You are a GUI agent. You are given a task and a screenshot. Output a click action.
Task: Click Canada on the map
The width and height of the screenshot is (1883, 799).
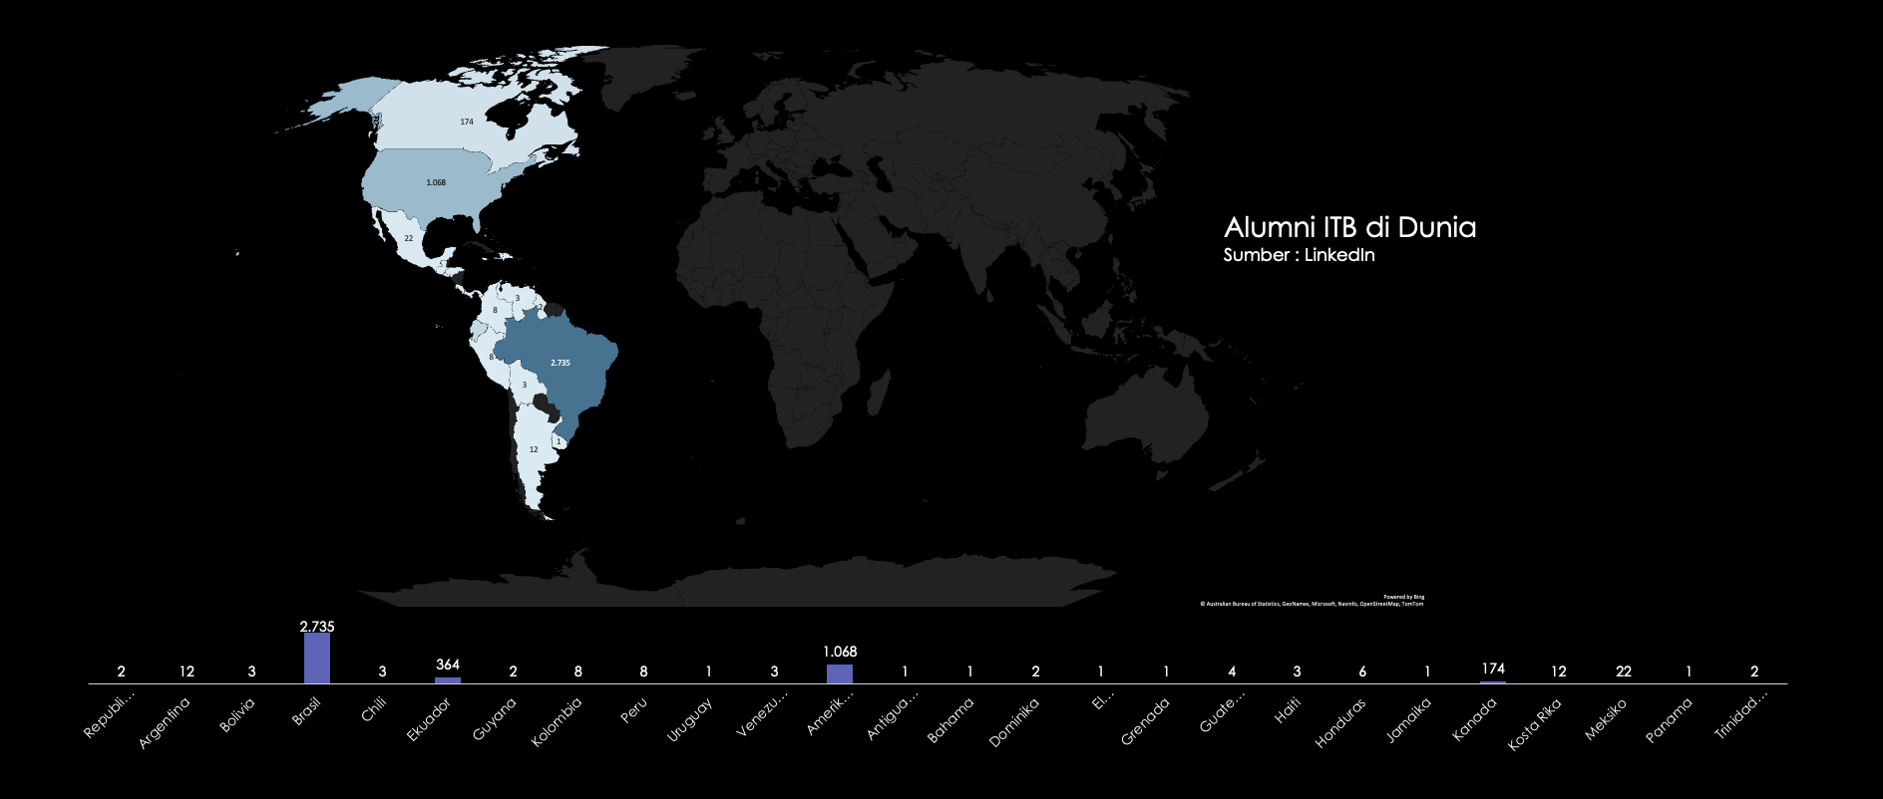[467, 122]
